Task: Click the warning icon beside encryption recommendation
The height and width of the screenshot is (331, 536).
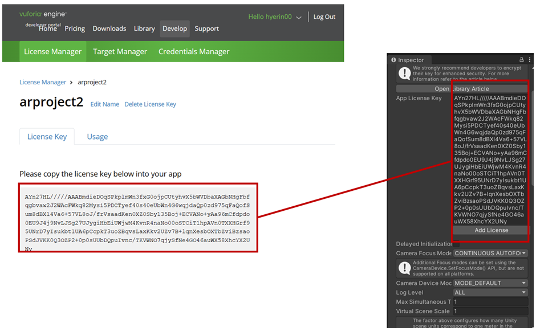Action: click(405, 73)
